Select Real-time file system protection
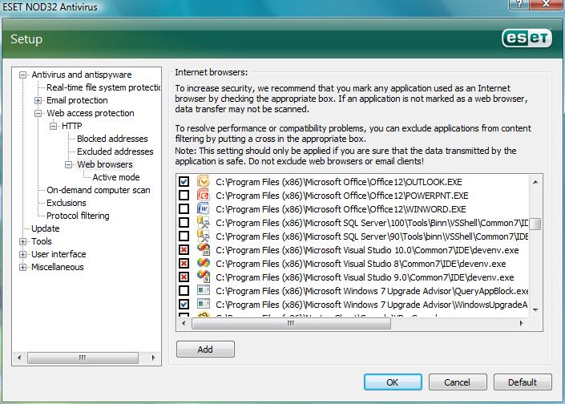 click(103, 87)
